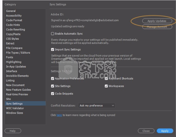Close the Preferences dialog
Image resolution: width=176 pixels, height=137 pixels.
click(x=146, y=131)
